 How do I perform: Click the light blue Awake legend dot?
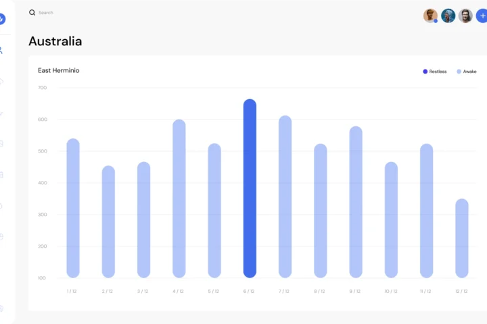[459, 72]
